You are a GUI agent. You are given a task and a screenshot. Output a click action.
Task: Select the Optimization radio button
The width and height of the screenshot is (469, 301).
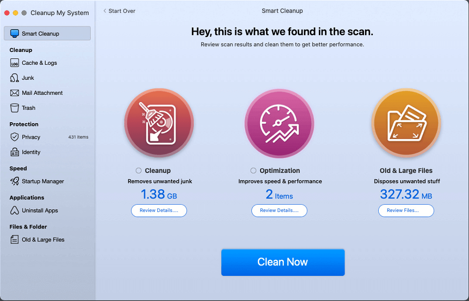point(253,171)
